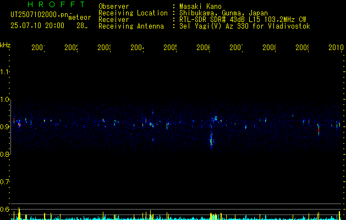This screenshot has width=346, height=220.
Task: Click the 'Receiving Antenna' label
Action: point(131,26)
